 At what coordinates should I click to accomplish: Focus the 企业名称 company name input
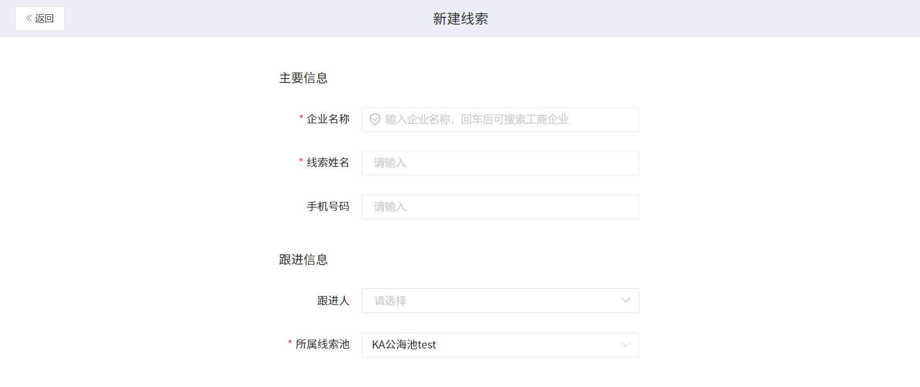click(x=500, y=119)
